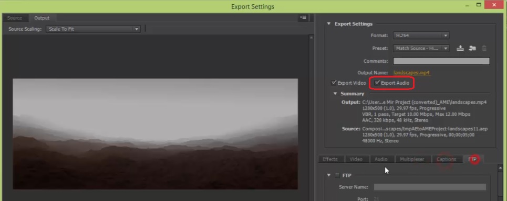
Task: Click the Server Name input field
Action: 430,187
